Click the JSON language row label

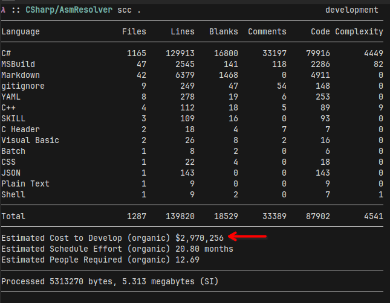(x=11, y=173)
